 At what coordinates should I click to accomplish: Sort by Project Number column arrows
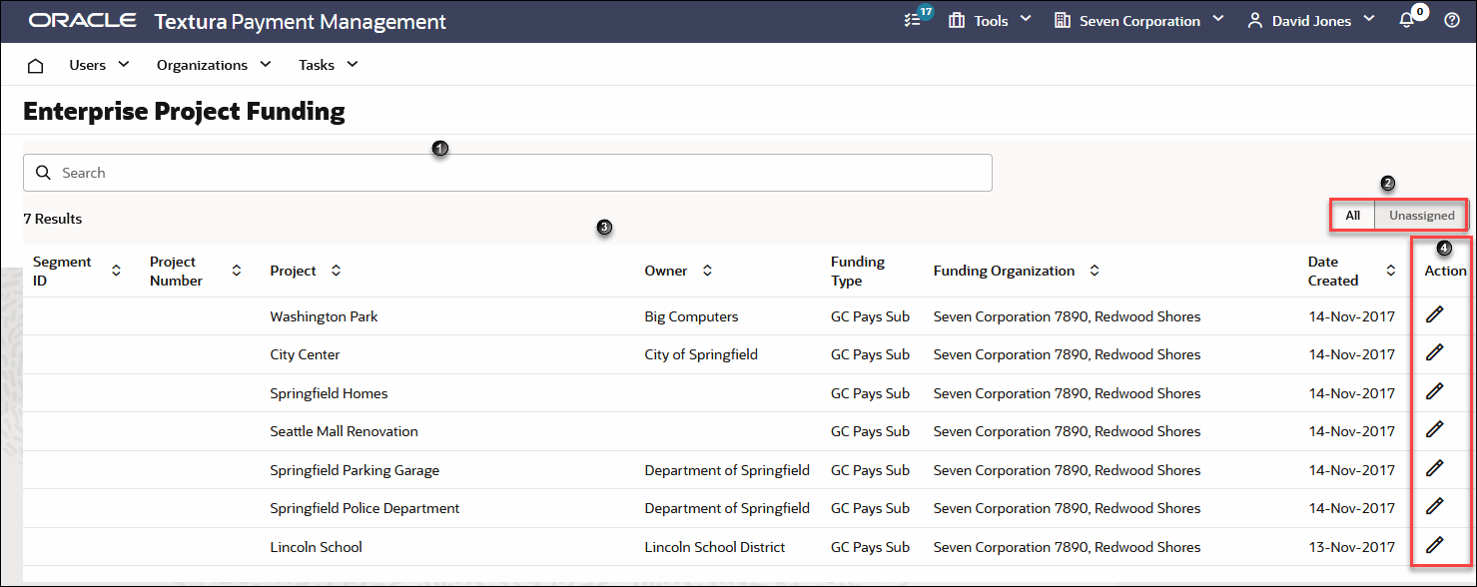pyautogui.click(x=237, y=271)
